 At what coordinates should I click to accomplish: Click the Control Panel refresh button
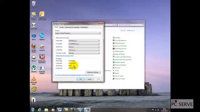point(116,25)
